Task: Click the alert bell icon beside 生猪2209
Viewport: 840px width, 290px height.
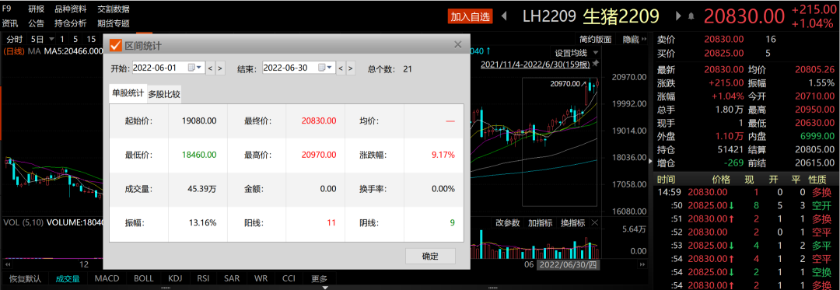Action: 691,16
